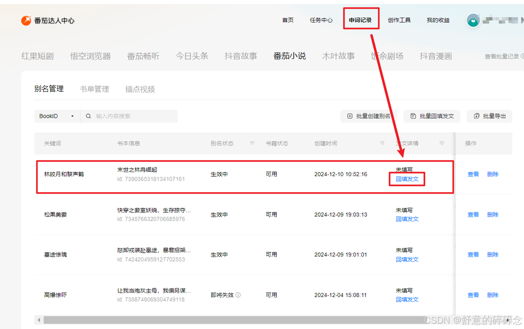Select keyword 高爆惊吓
The width and height of the screenshot is (524, 329).
point(56,295)
